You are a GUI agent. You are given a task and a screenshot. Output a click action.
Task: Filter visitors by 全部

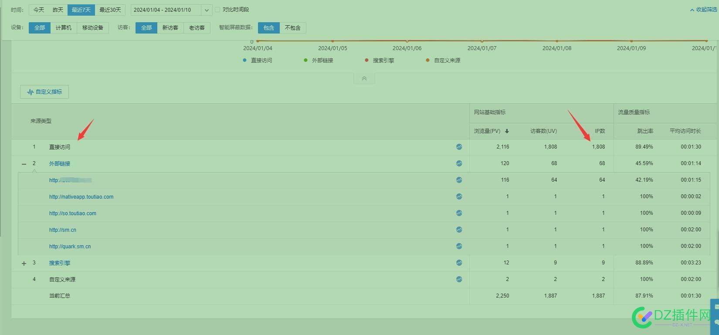click(x=146, y=27)
